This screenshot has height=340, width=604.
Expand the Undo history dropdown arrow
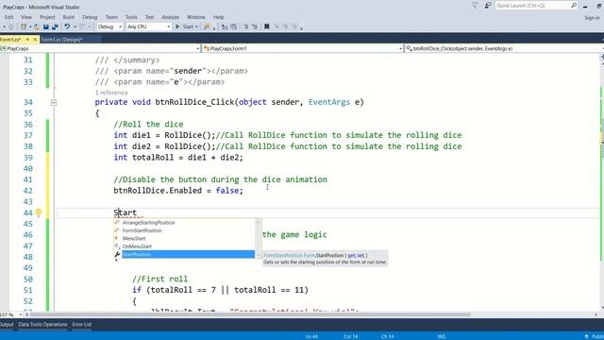point(75,26)
